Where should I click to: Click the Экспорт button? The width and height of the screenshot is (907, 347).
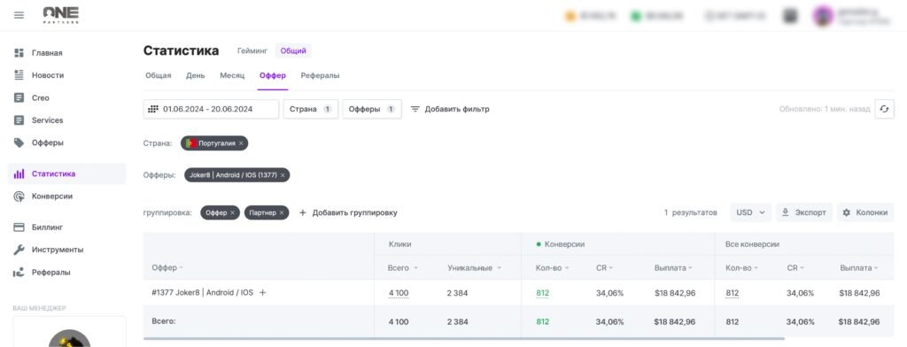[804, 212]
